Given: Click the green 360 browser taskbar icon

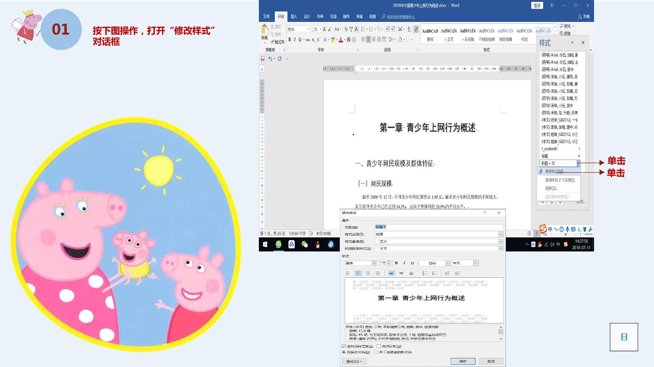Looking at the screenshot, I should tap(278, 244).
